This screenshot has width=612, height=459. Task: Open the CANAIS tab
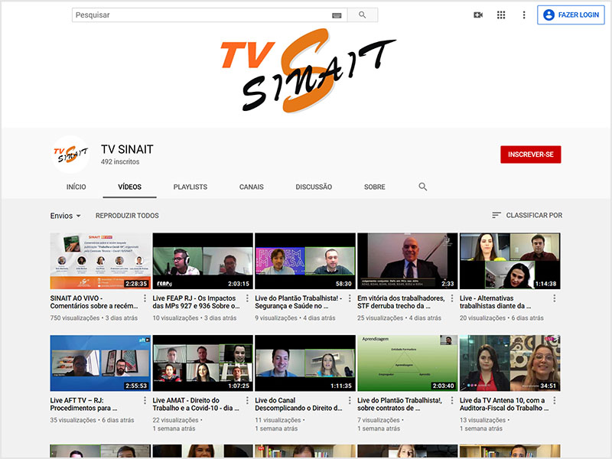[x=252, y=187]
